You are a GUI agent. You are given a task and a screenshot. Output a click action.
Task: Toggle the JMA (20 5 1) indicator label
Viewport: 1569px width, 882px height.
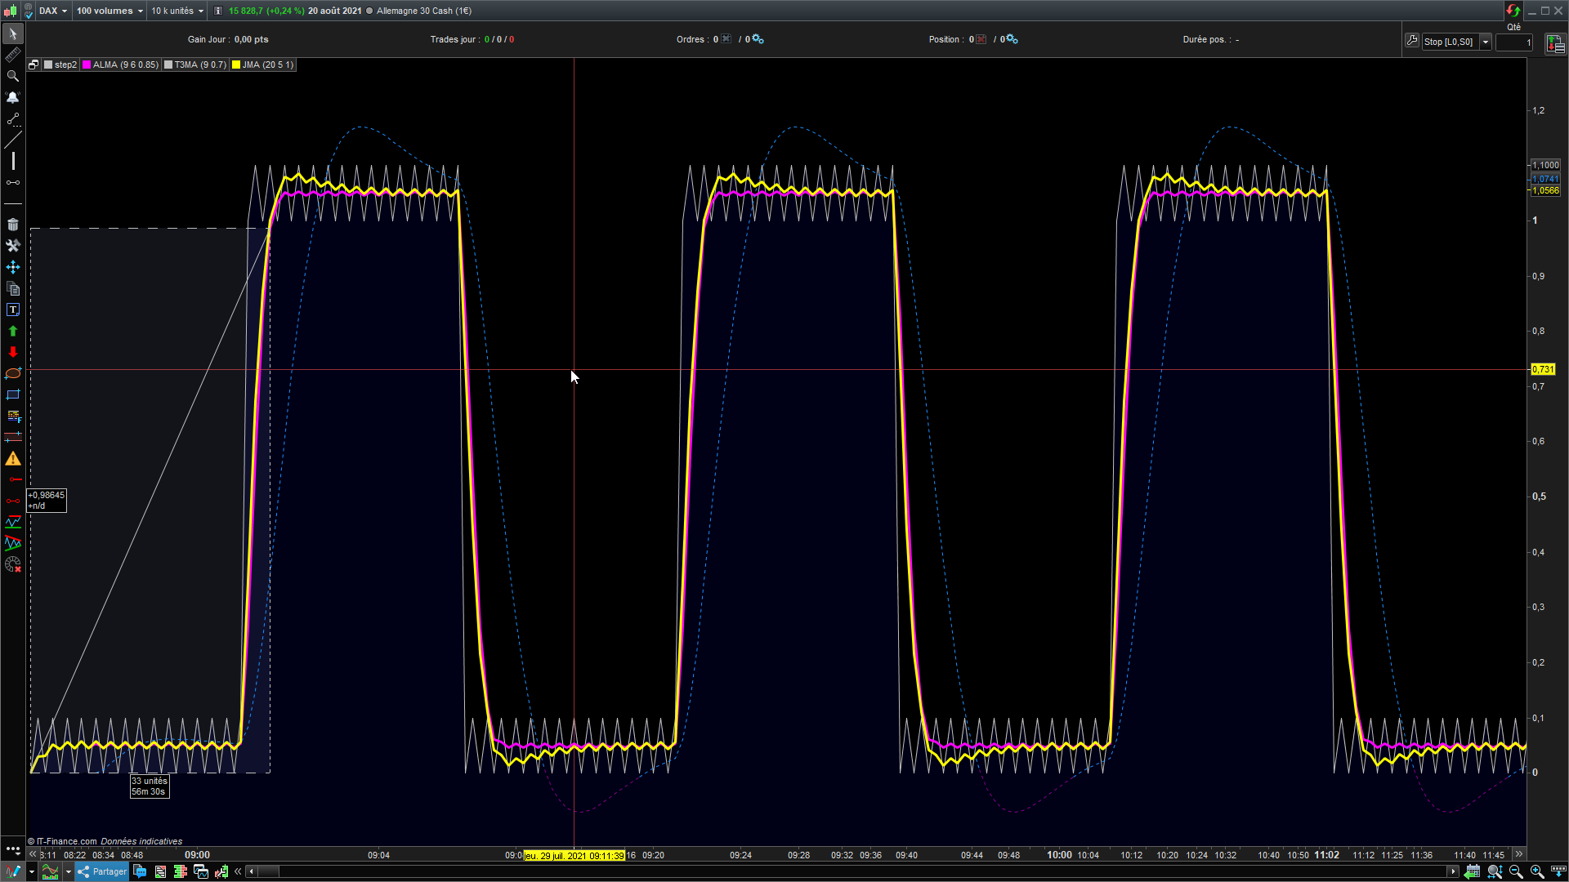point(262,65)
